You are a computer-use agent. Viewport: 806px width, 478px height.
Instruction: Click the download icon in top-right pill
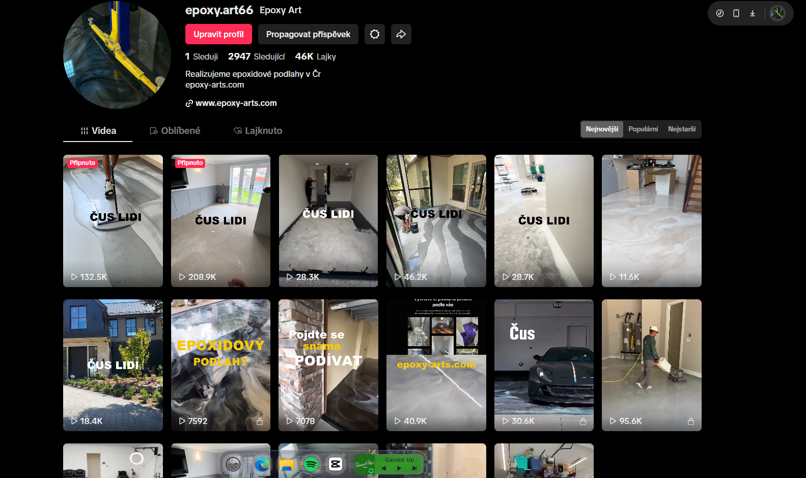(753, 13)
